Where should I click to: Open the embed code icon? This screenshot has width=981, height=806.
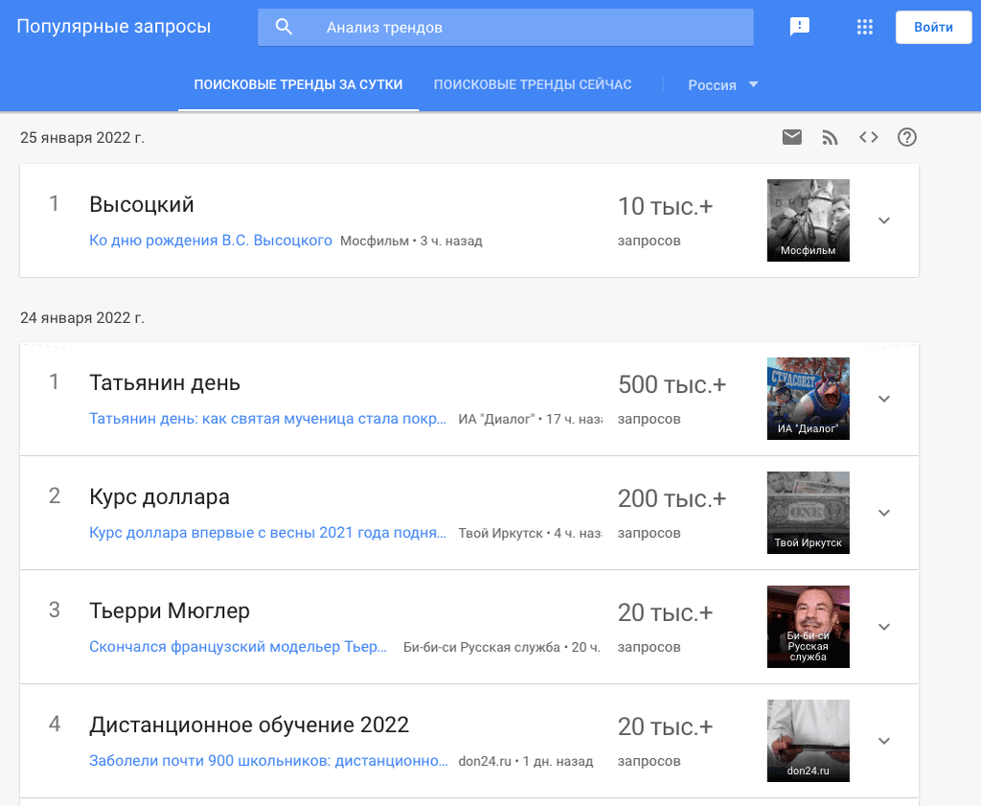[x=868, y=137]
